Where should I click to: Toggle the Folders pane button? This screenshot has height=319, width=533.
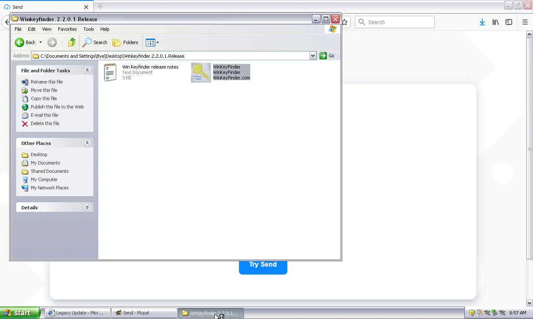(x=125, y=42)
